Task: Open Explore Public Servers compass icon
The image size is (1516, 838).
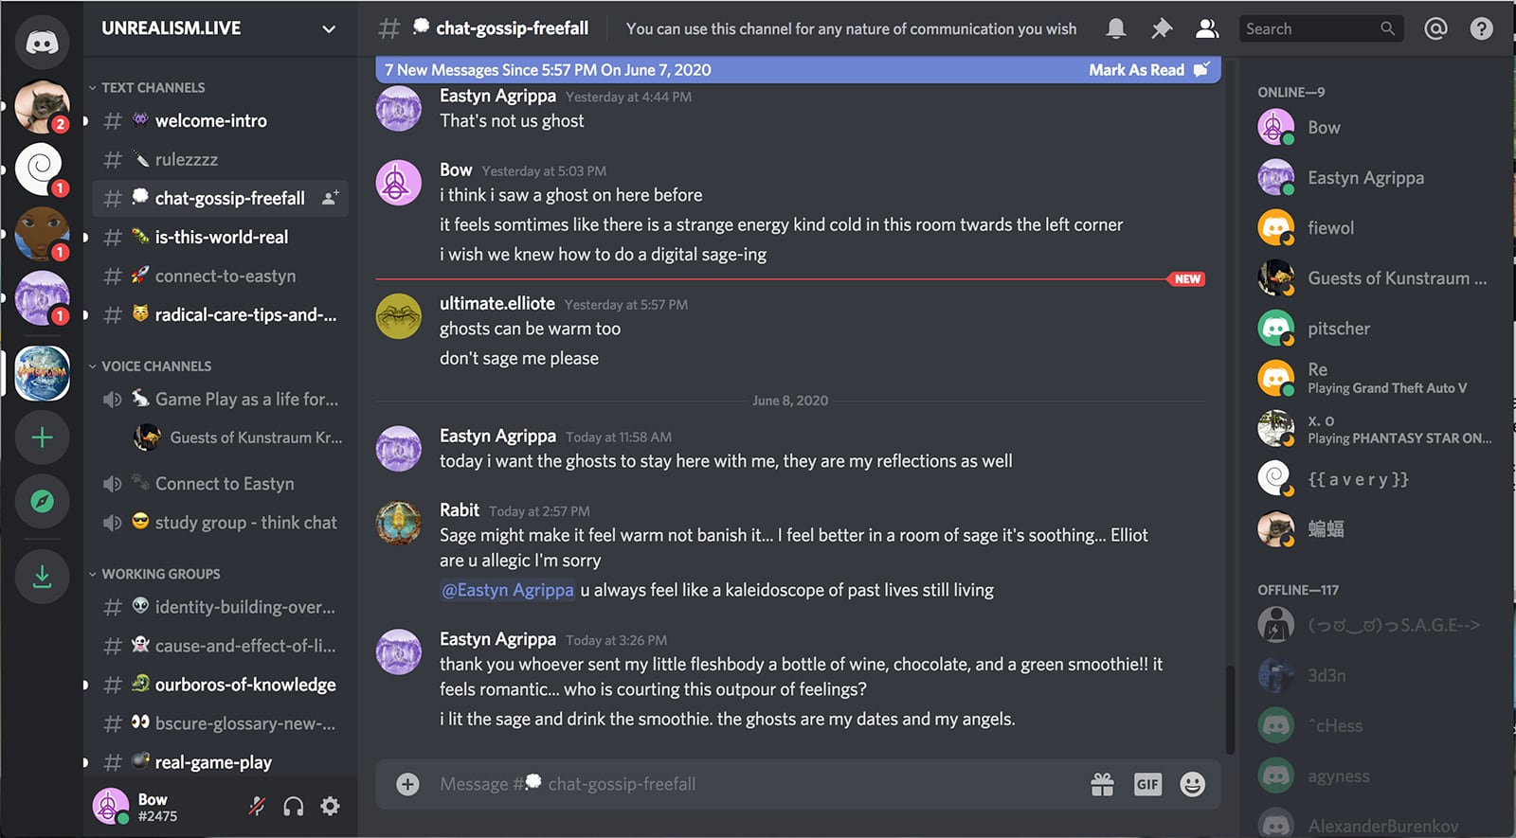Action: point(42,501)
